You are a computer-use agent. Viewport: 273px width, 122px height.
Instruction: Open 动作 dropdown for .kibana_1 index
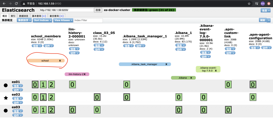[x=181, y=49]
